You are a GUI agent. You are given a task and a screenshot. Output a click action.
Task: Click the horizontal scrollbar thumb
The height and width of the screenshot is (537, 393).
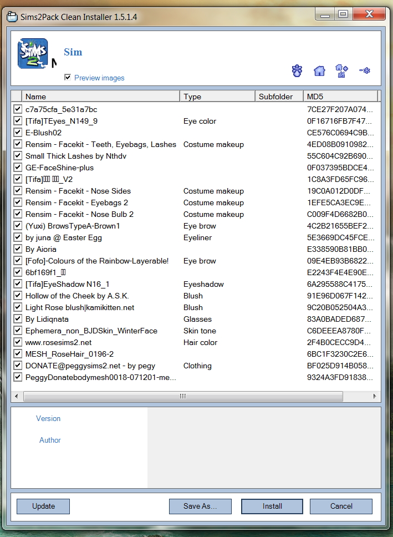pos(183,396)
